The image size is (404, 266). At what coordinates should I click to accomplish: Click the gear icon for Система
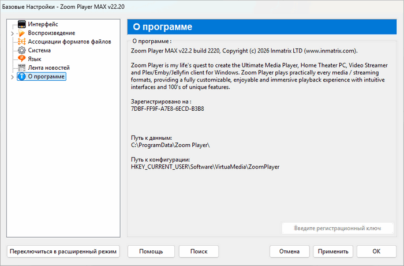pyautogui.click(x=22, y=50)
